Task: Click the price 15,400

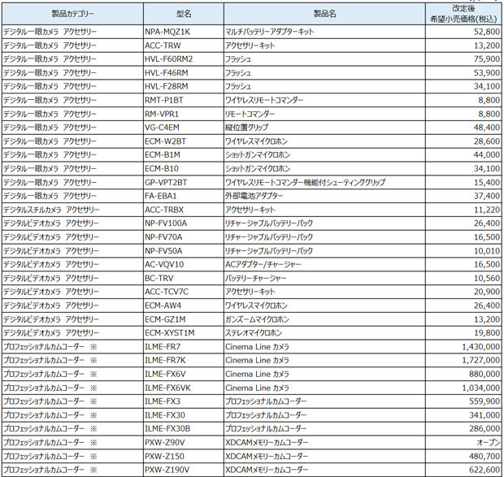Action: click(487, 183)
